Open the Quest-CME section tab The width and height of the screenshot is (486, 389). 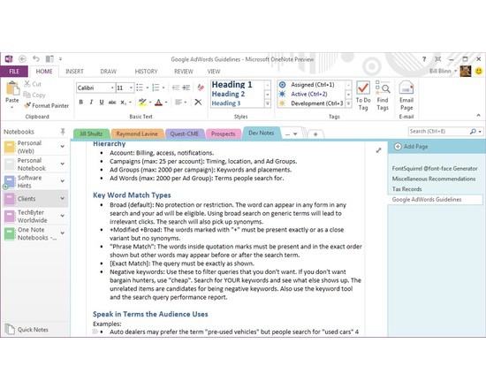pos(185,133)
